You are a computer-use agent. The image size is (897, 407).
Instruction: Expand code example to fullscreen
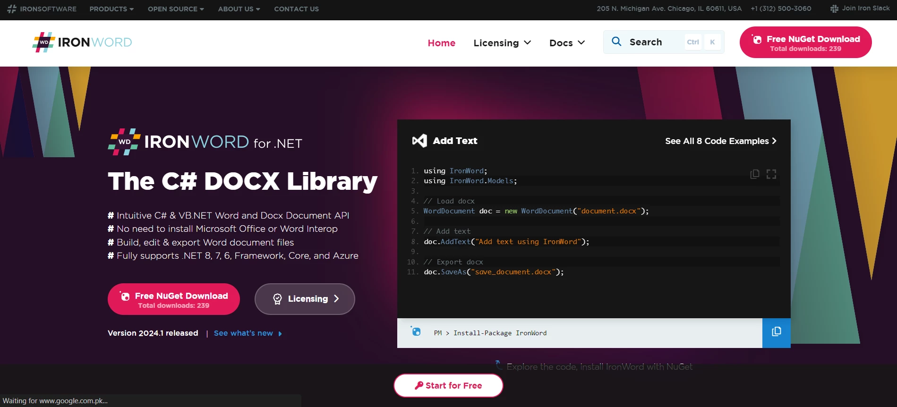(x=771, y=174)
